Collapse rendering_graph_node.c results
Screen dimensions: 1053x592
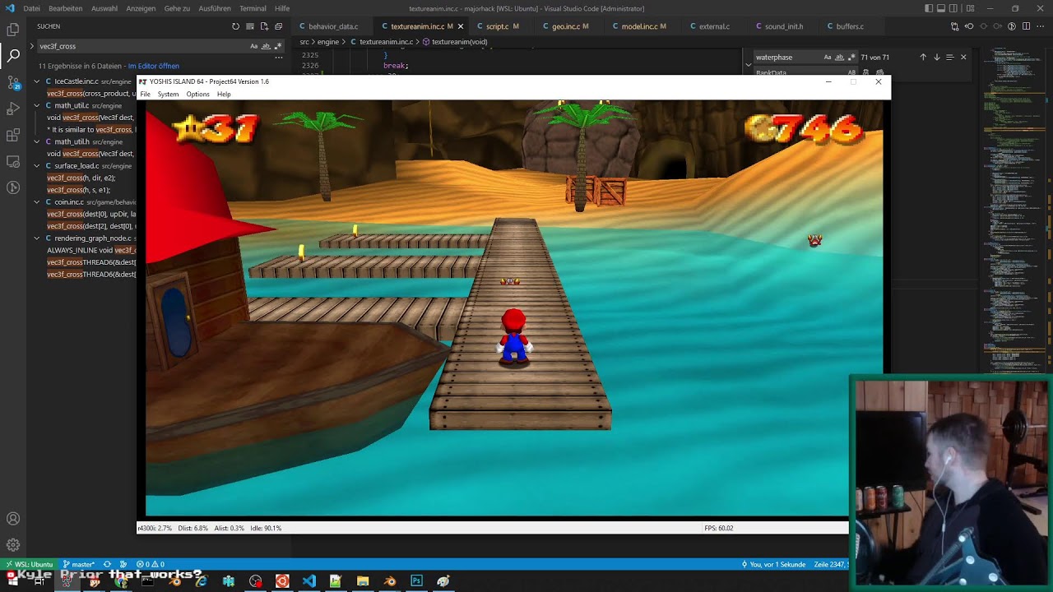click(36, 238)
